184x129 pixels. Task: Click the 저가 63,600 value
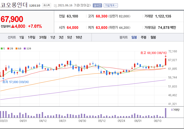click(x=102, y=27)
